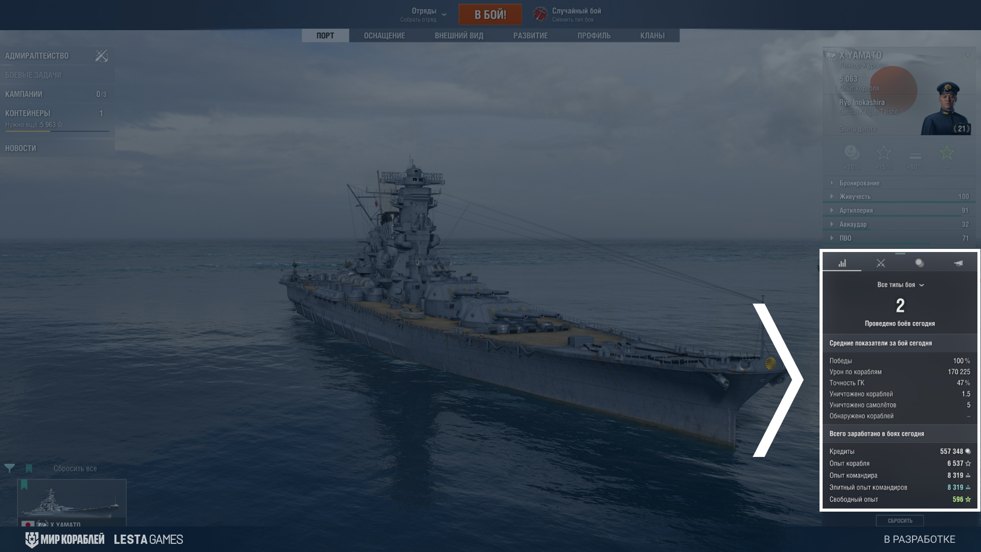Click the crossed-out tools icon beside Адмиралтейство
981x552 pixels.
[102, 56]
